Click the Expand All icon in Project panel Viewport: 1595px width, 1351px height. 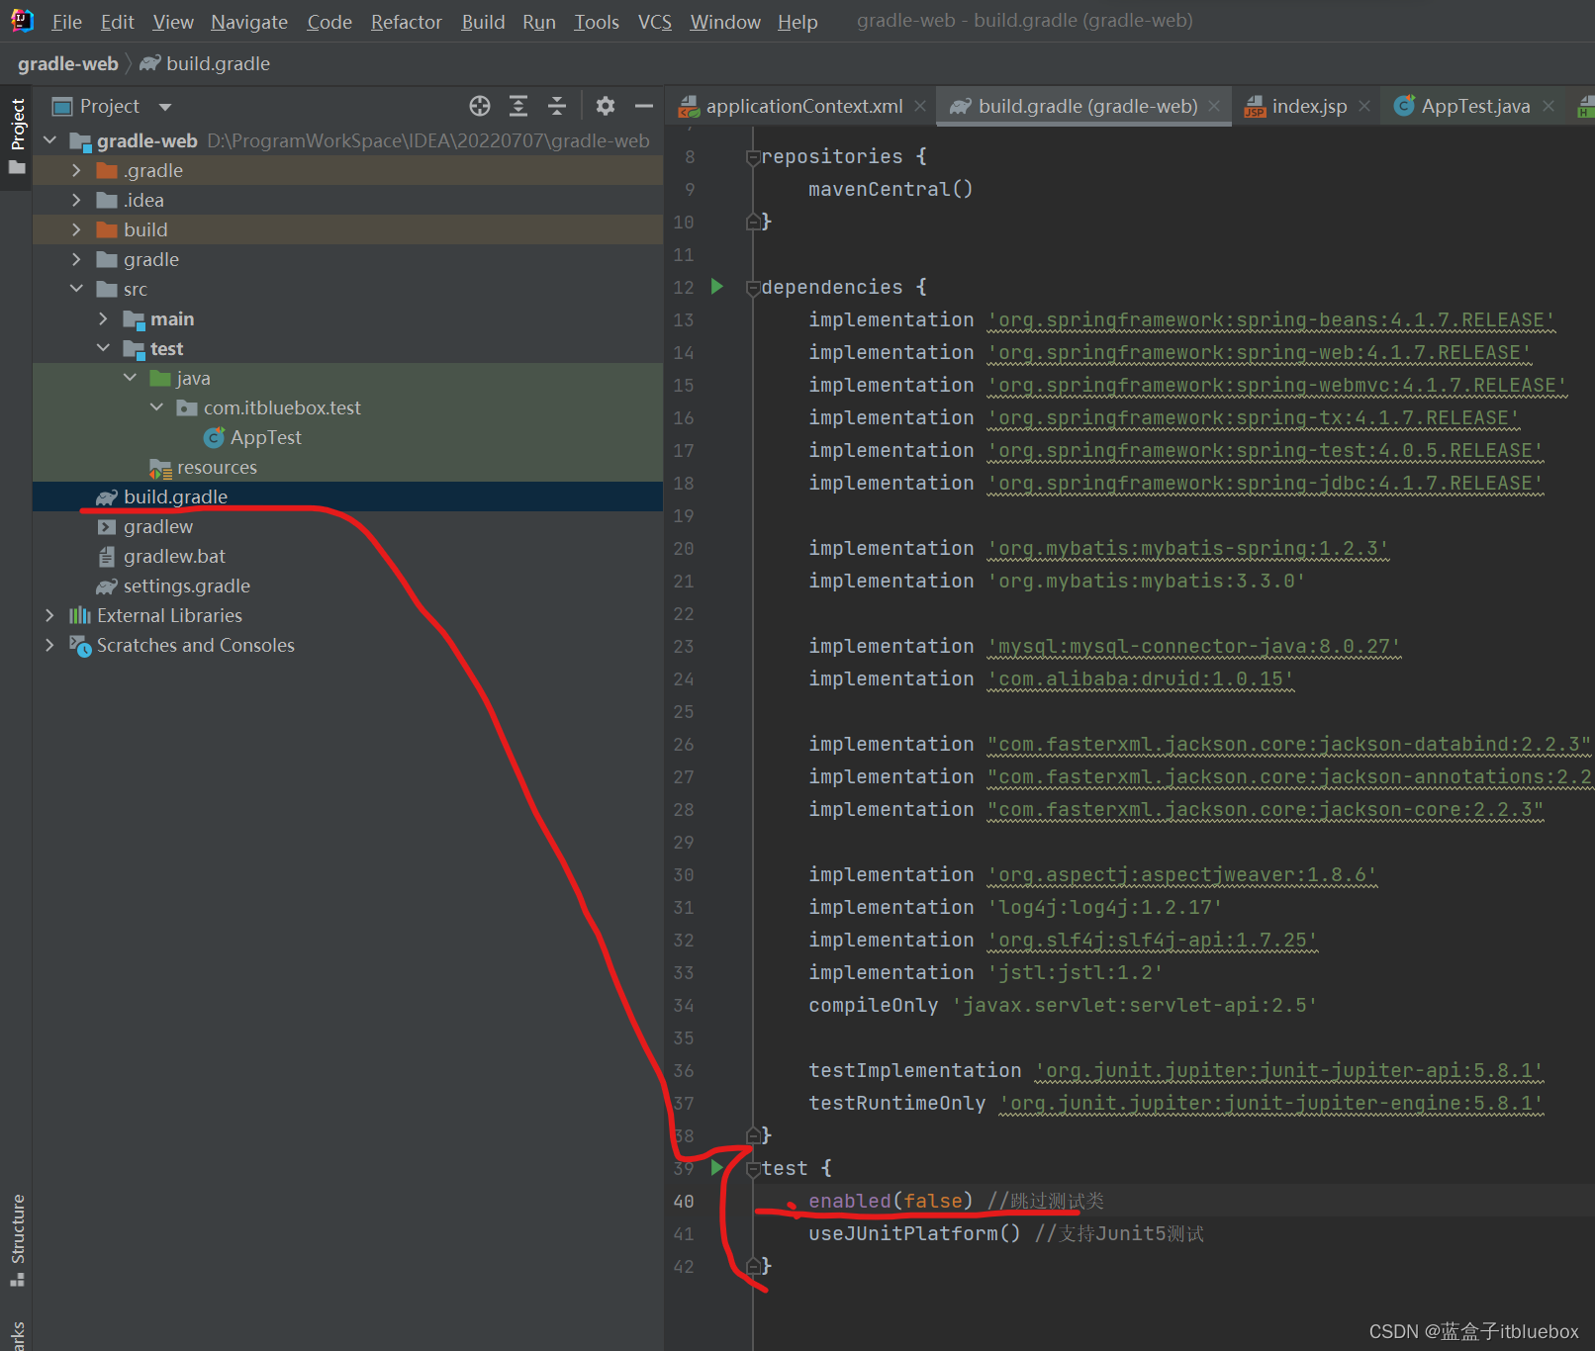click(518, 106)
